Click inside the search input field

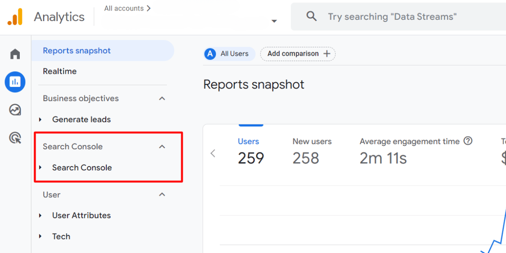pyautogui.click(x=392, y=16)
